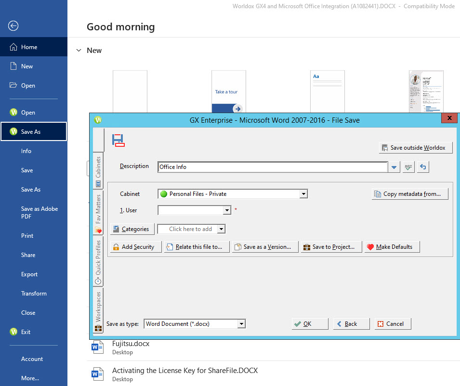Open Description history dropdown arrow
This screenshot has height=386, width=460.
[x=394, y=167]
